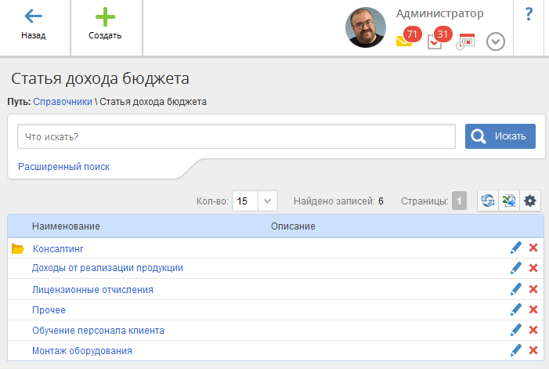Image resolution: width=549 pixels, height=369 pixels.
Task: Click the Назад back arrow button
Action: 34,24
